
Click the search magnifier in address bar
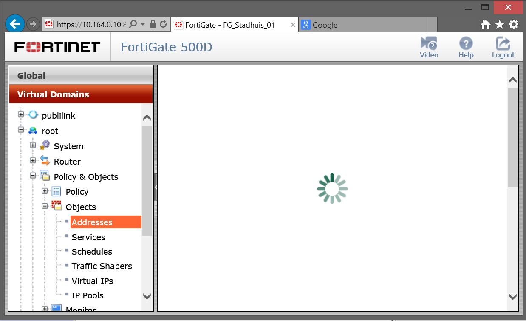point(133,24)
